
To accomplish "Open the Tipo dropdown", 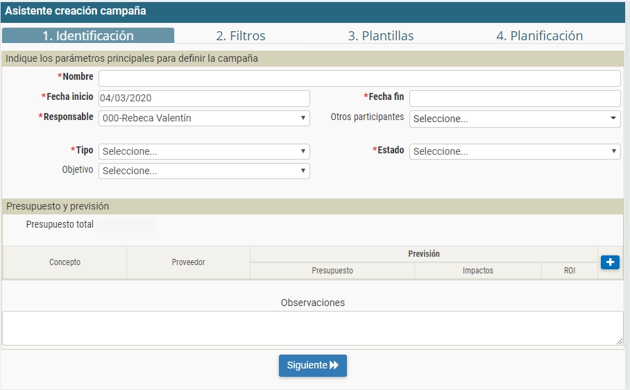I will (204, 151).
